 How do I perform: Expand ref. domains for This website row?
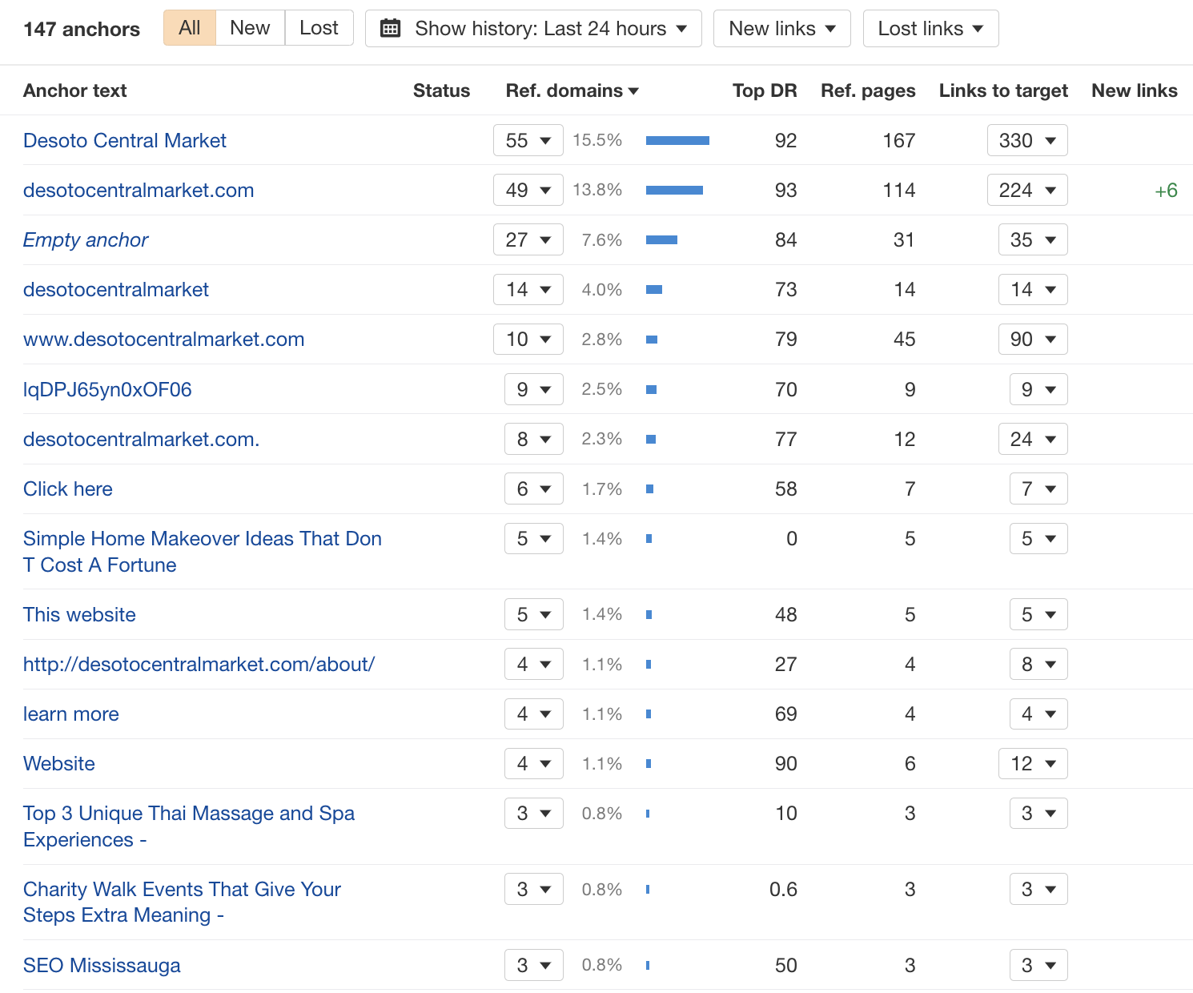click(x=534, y=614)
